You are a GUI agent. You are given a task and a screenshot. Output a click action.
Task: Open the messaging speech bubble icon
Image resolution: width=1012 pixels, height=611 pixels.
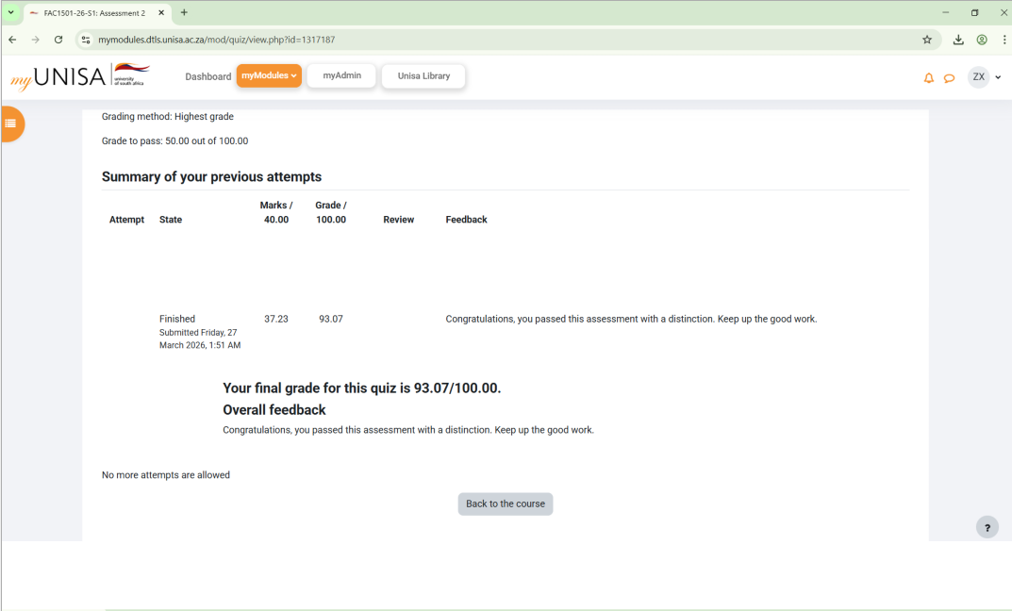click(949, 78)
